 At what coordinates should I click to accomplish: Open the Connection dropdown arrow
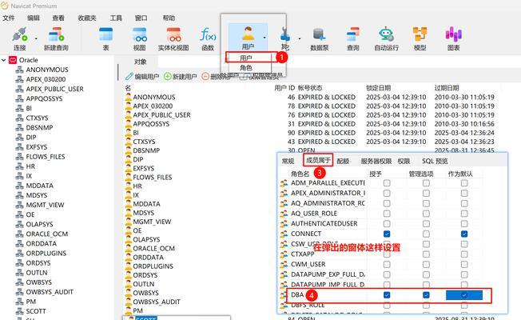36,38
